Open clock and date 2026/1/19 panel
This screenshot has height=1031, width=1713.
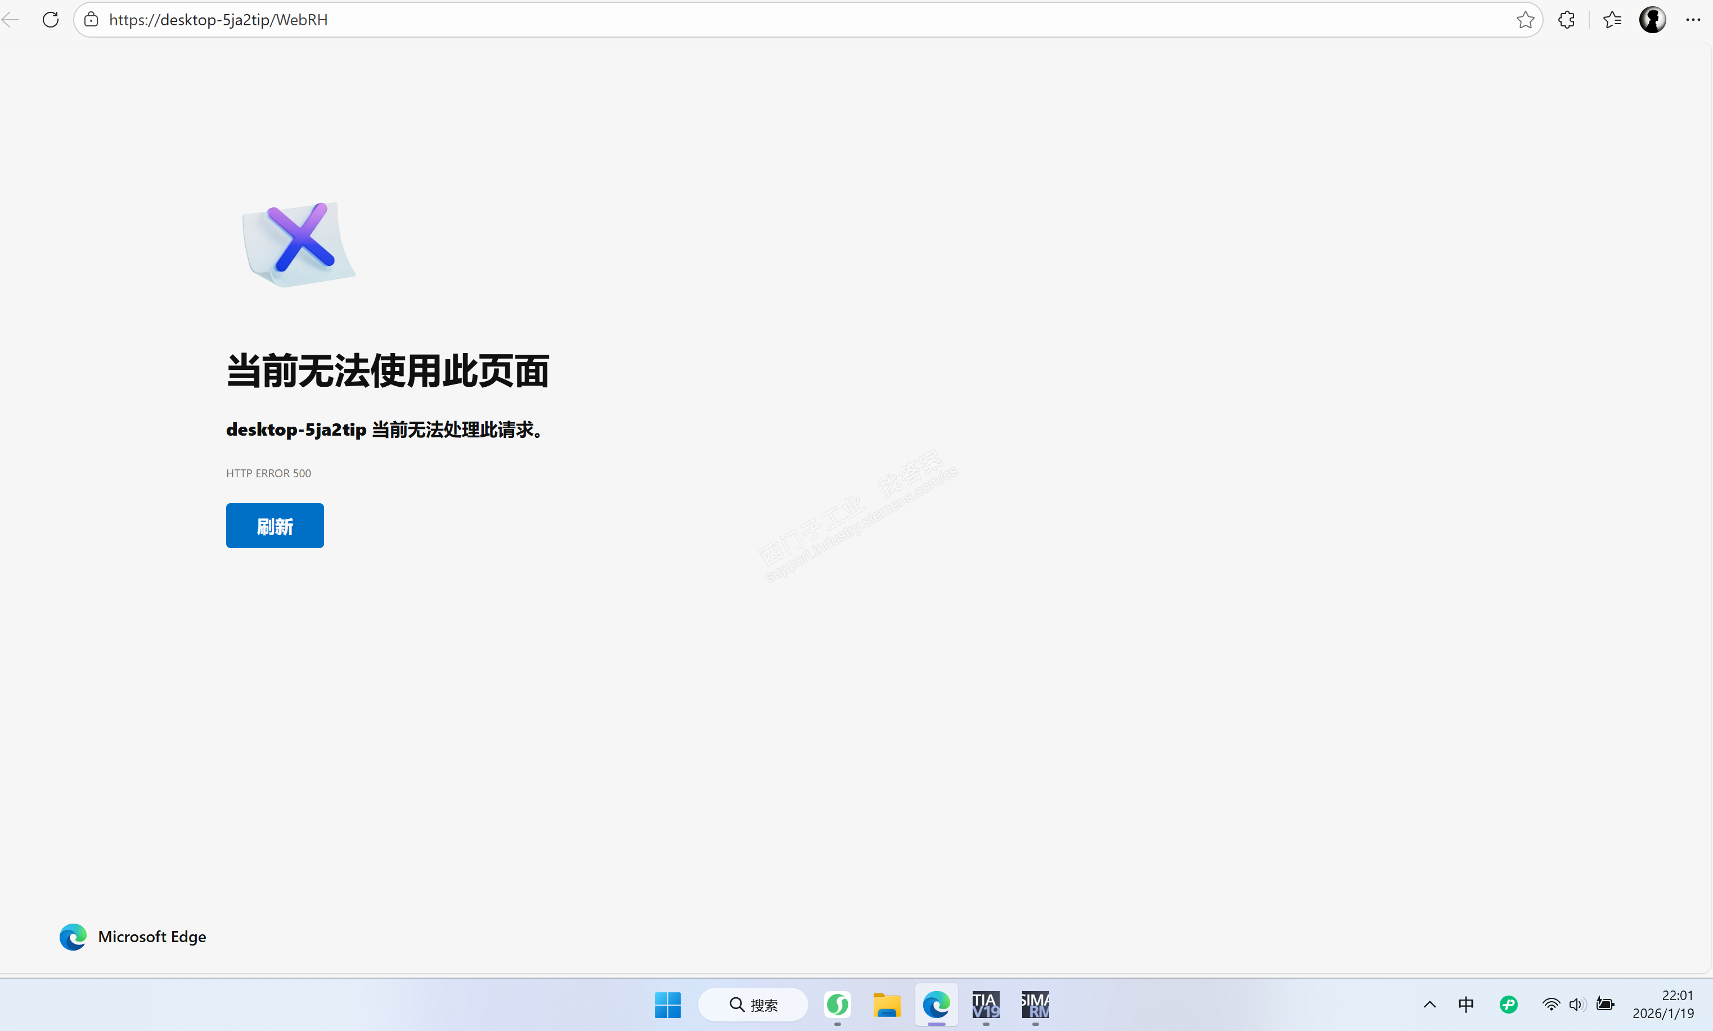1663,1005
